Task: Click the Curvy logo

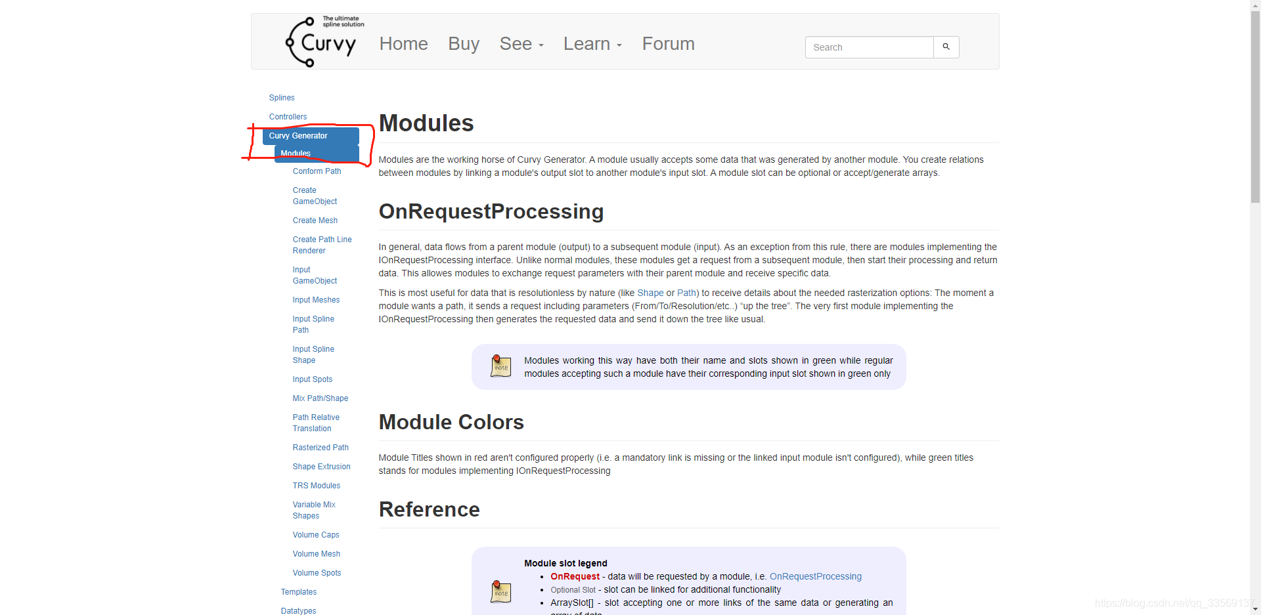Action: point(324,41)
